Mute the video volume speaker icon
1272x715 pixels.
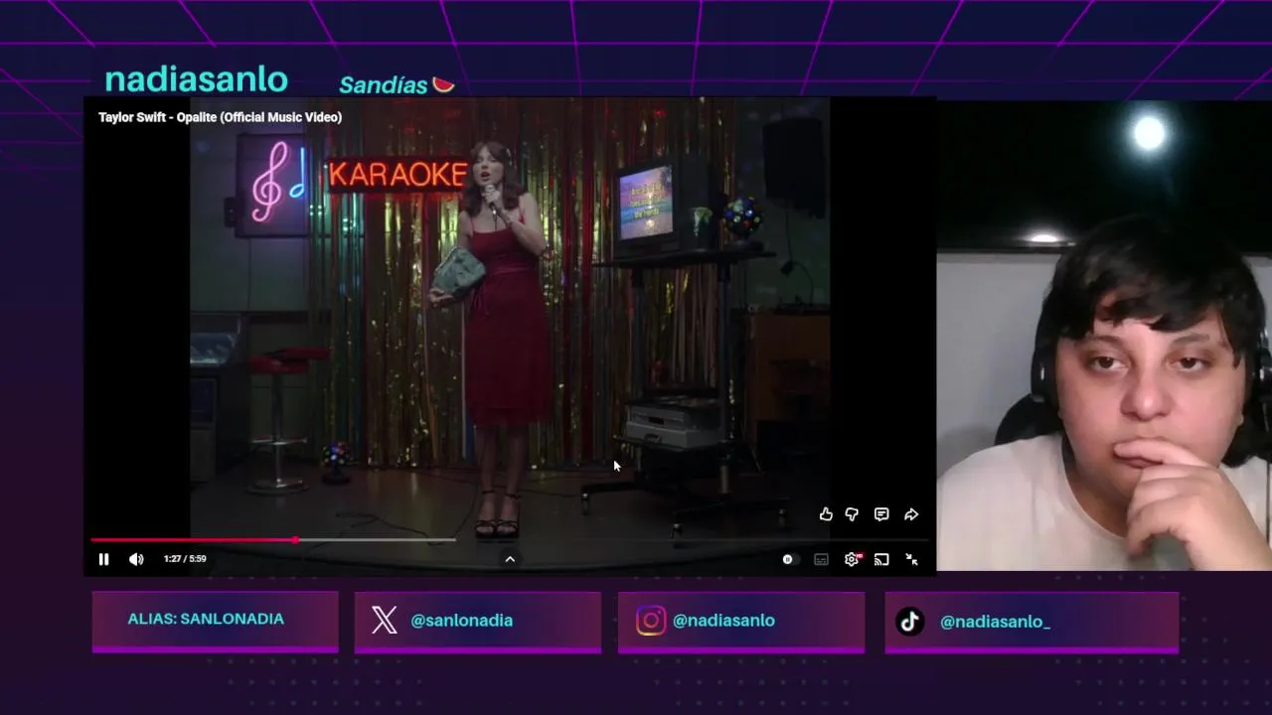(x=136, y=559)
